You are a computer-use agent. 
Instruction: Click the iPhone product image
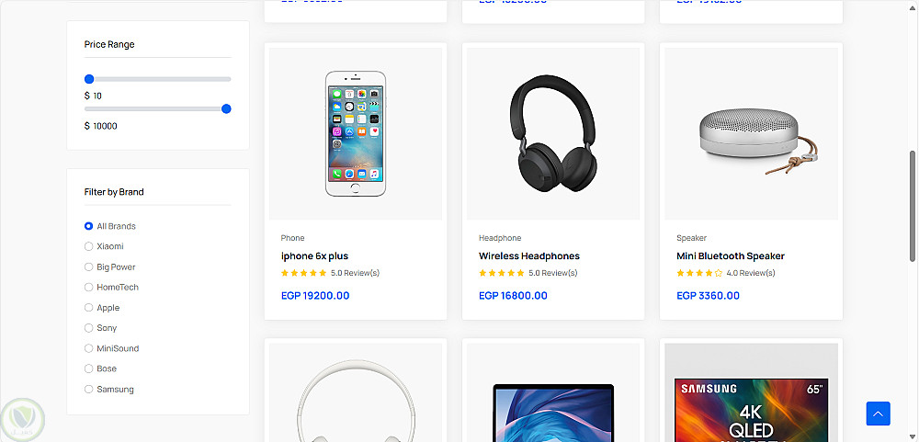coord(356,133)
